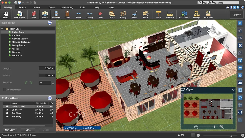Hide the Ground Level story

(7, 107)
